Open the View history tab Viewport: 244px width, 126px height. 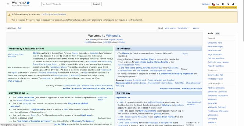pos(183,28)
